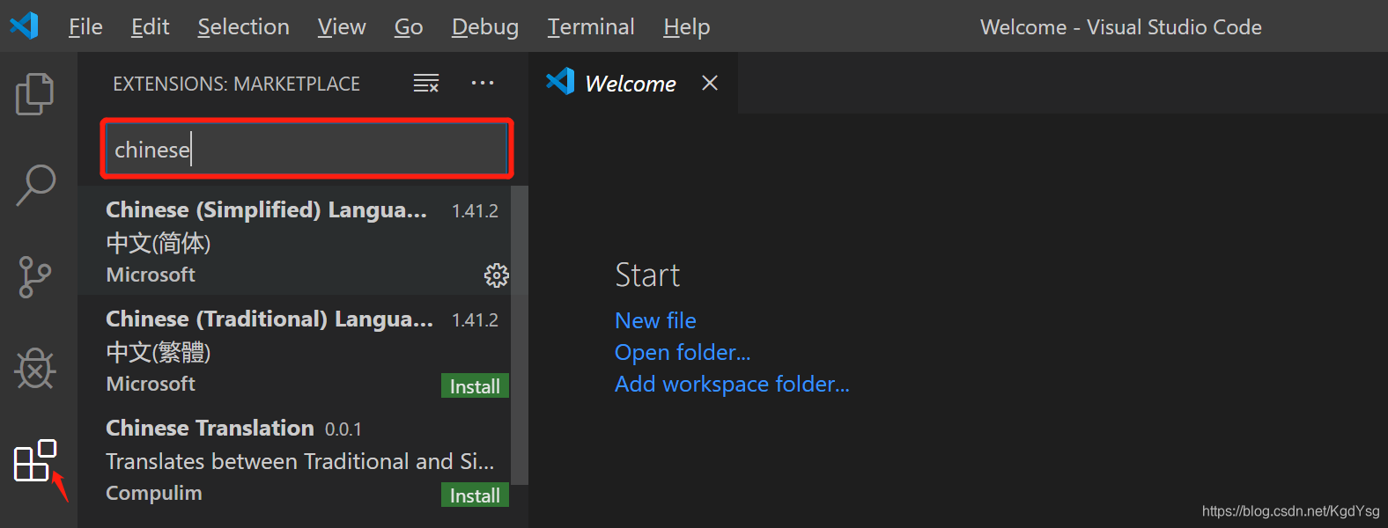Open More Actions ellipsis in Extensions panel

(483, 84)
